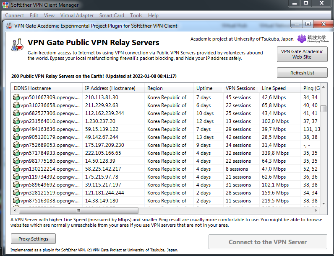Select the server icon next to vpn875163038
The image size is (334, 256).
point(16,201)
